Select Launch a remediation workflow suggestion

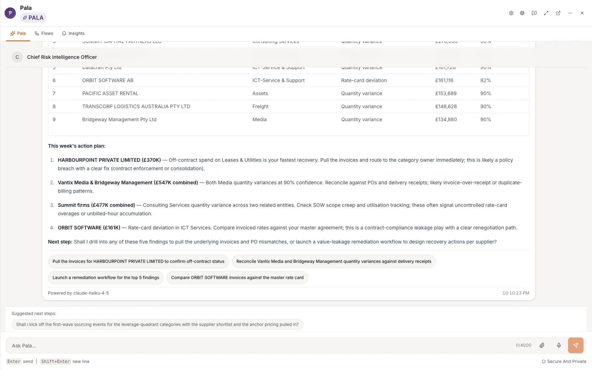[106, 278]
